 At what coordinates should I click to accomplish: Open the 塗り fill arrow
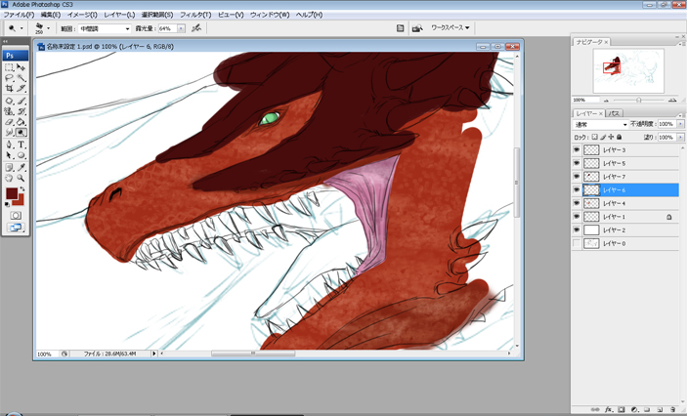[x=680, y=137]
